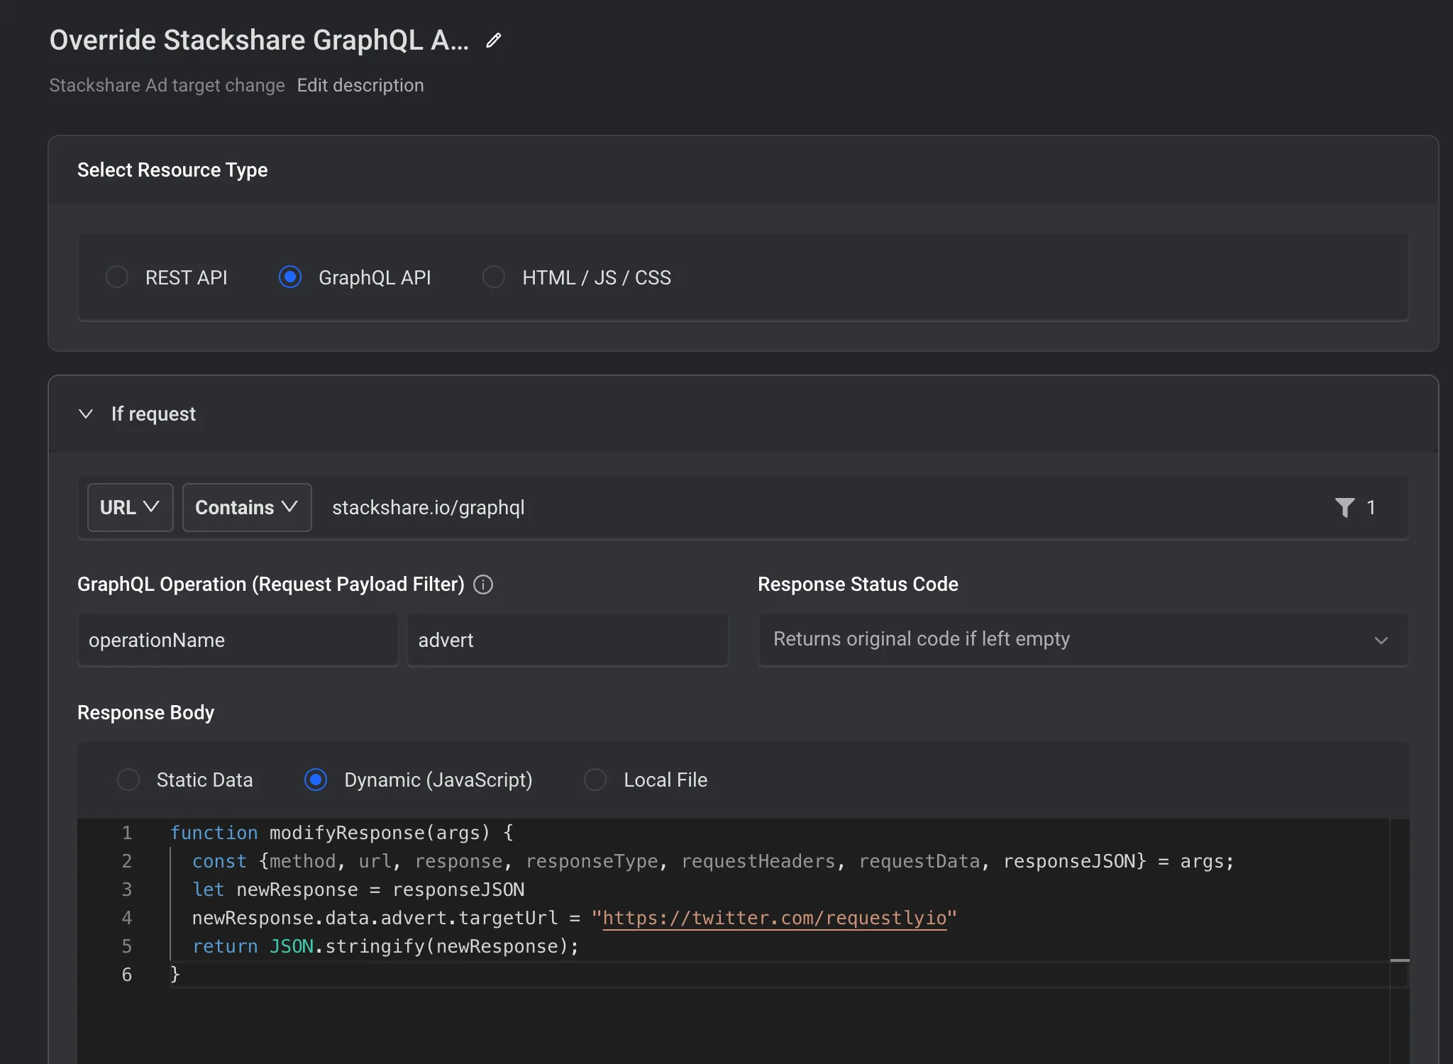
Task: Open the Response Status Code dropdown
Action: click(x=1083, y=640)
